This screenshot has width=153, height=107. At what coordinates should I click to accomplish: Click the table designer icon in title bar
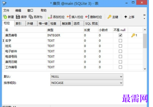click(x=4, y=4)
